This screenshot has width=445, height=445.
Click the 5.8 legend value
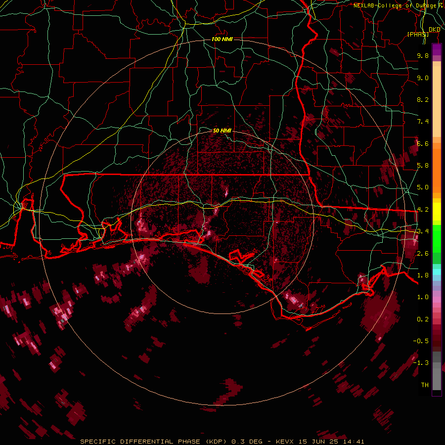click(x=423, y=166)
